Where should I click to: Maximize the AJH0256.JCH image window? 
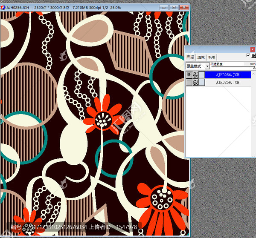(174, 8)
